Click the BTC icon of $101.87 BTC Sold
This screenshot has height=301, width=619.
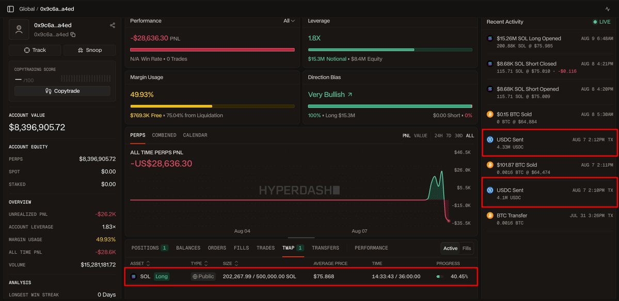[490, 165]
